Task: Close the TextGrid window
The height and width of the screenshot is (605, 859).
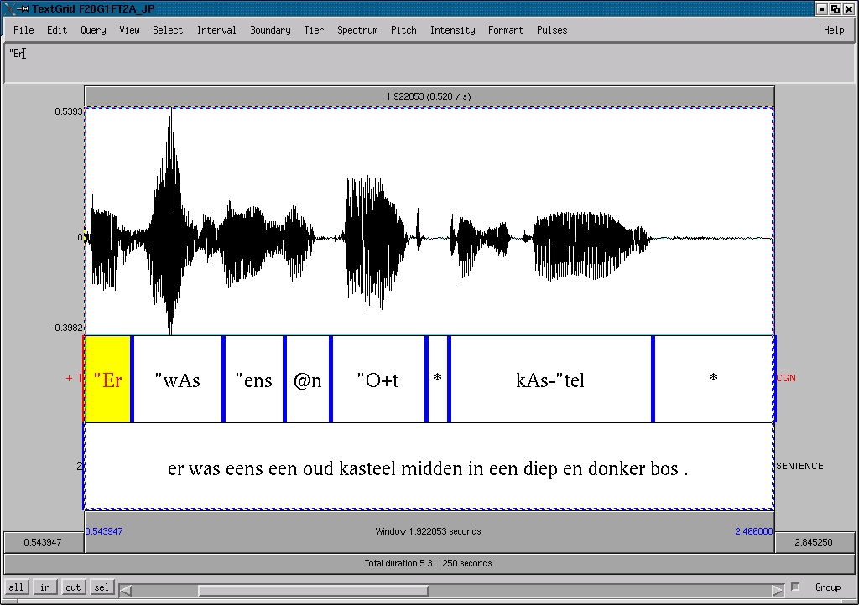Action: coord(849,8)
